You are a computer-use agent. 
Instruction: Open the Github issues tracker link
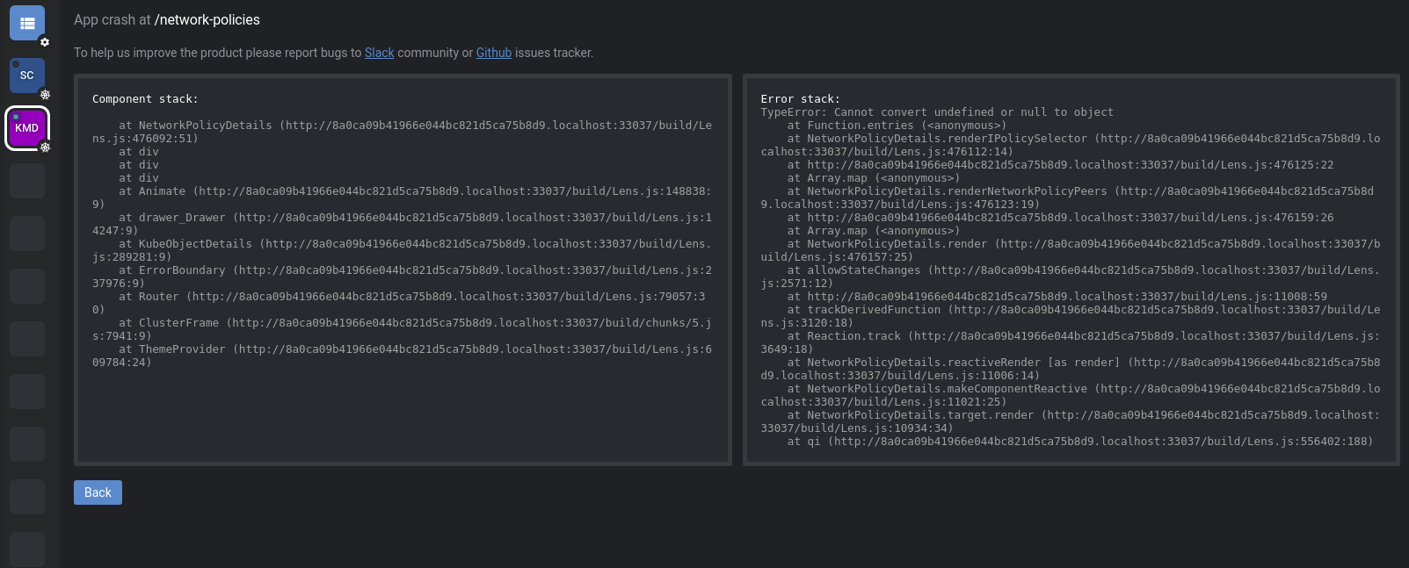(x=494, y=53)
